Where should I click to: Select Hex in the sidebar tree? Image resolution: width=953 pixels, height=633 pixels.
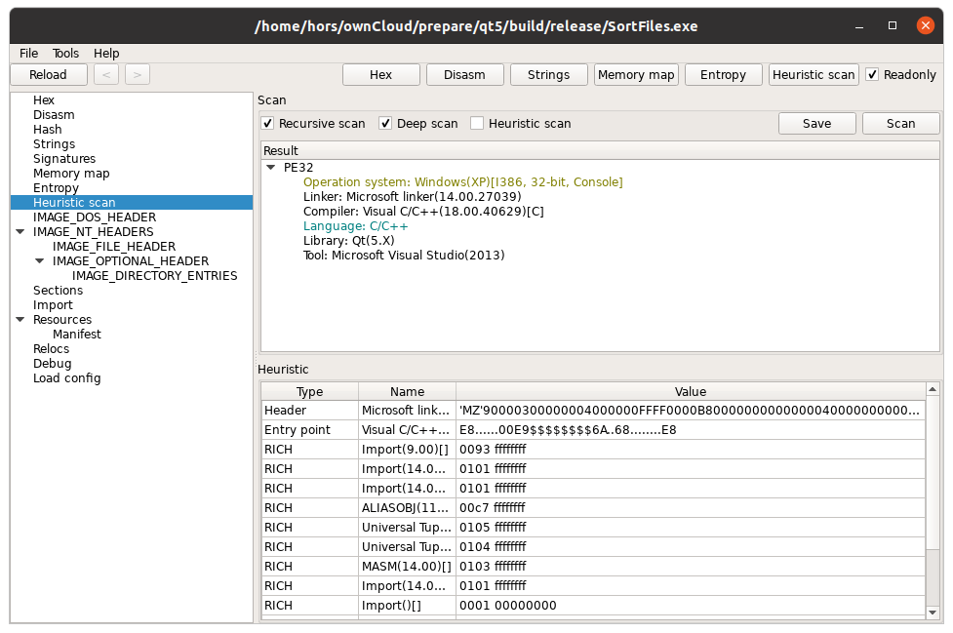click(44, 100)
